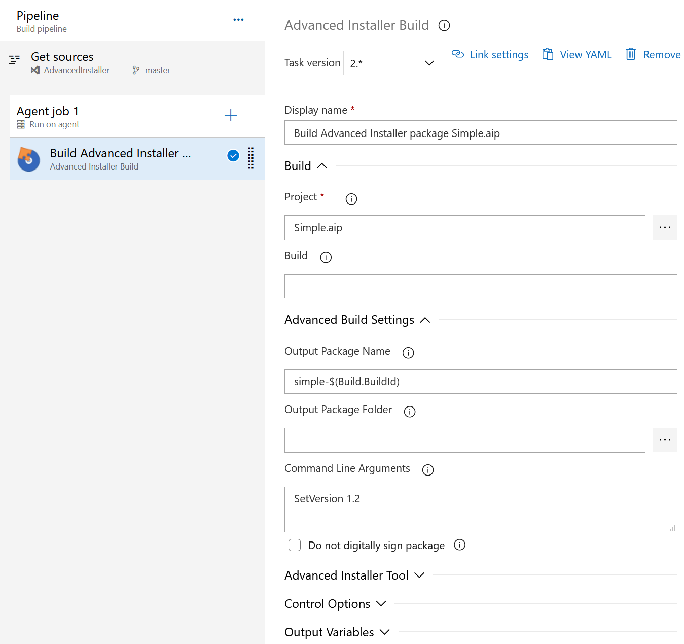Show info for Command Line Arguments
684x644 pixels.
coord(428,470)
